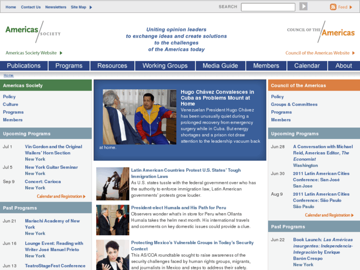This screenshot has height=270, width=360.
Task: Open the New York Guitar Seminar event
Action: (x=51, y=167)
